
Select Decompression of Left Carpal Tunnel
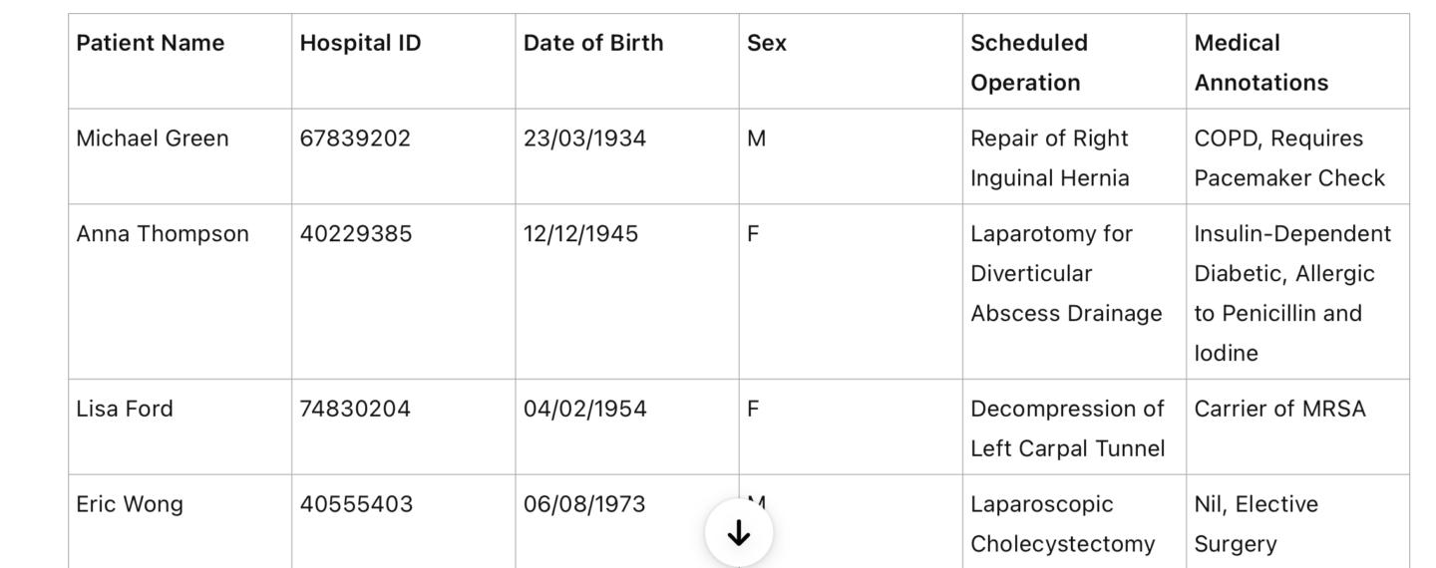1067,428
